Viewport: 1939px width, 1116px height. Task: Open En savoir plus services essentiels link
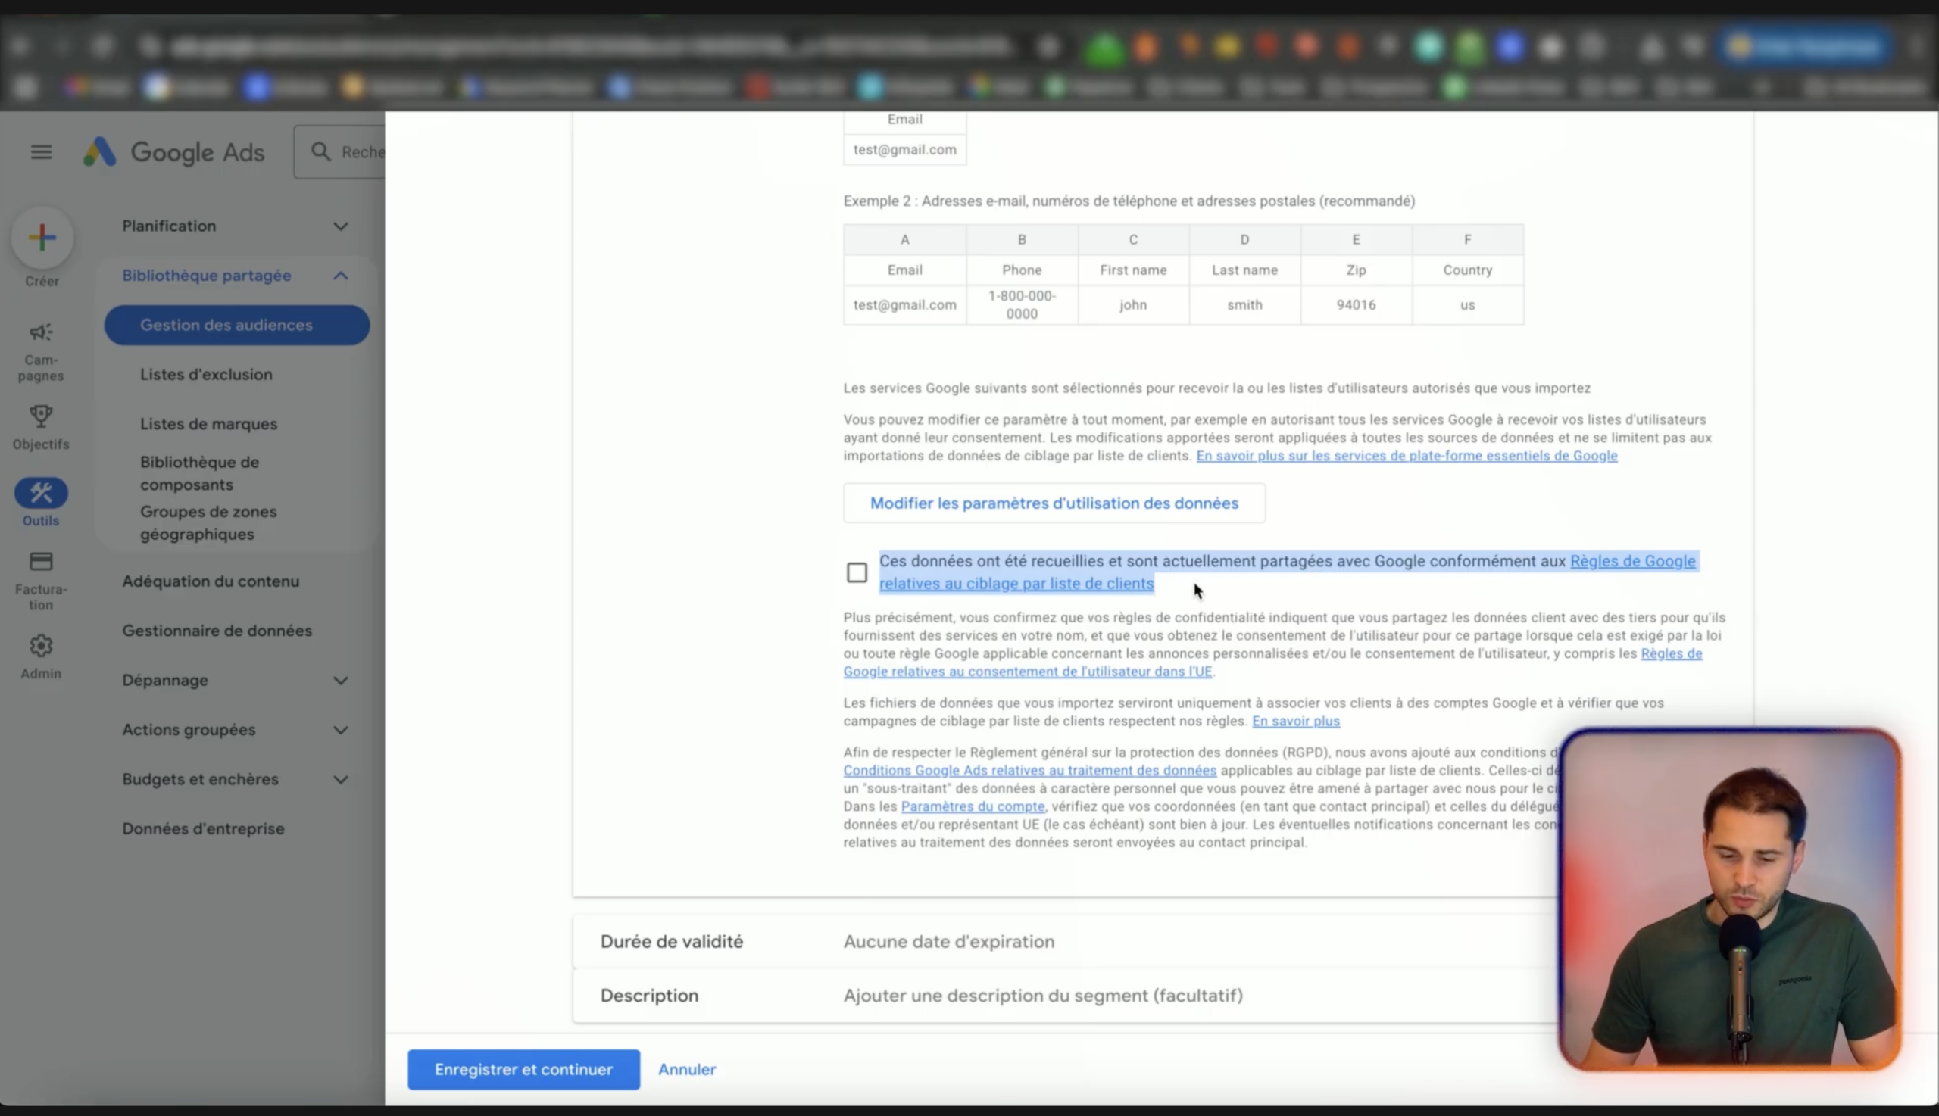pos(1407,455)
